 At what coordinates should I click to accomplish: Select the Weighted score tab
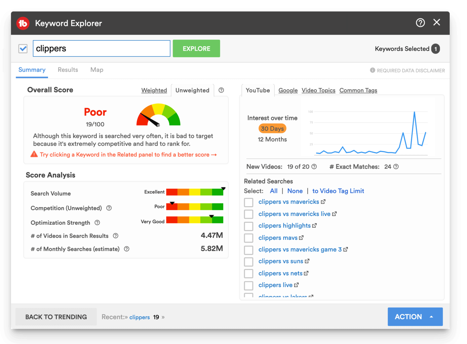(x=154, y=90)
